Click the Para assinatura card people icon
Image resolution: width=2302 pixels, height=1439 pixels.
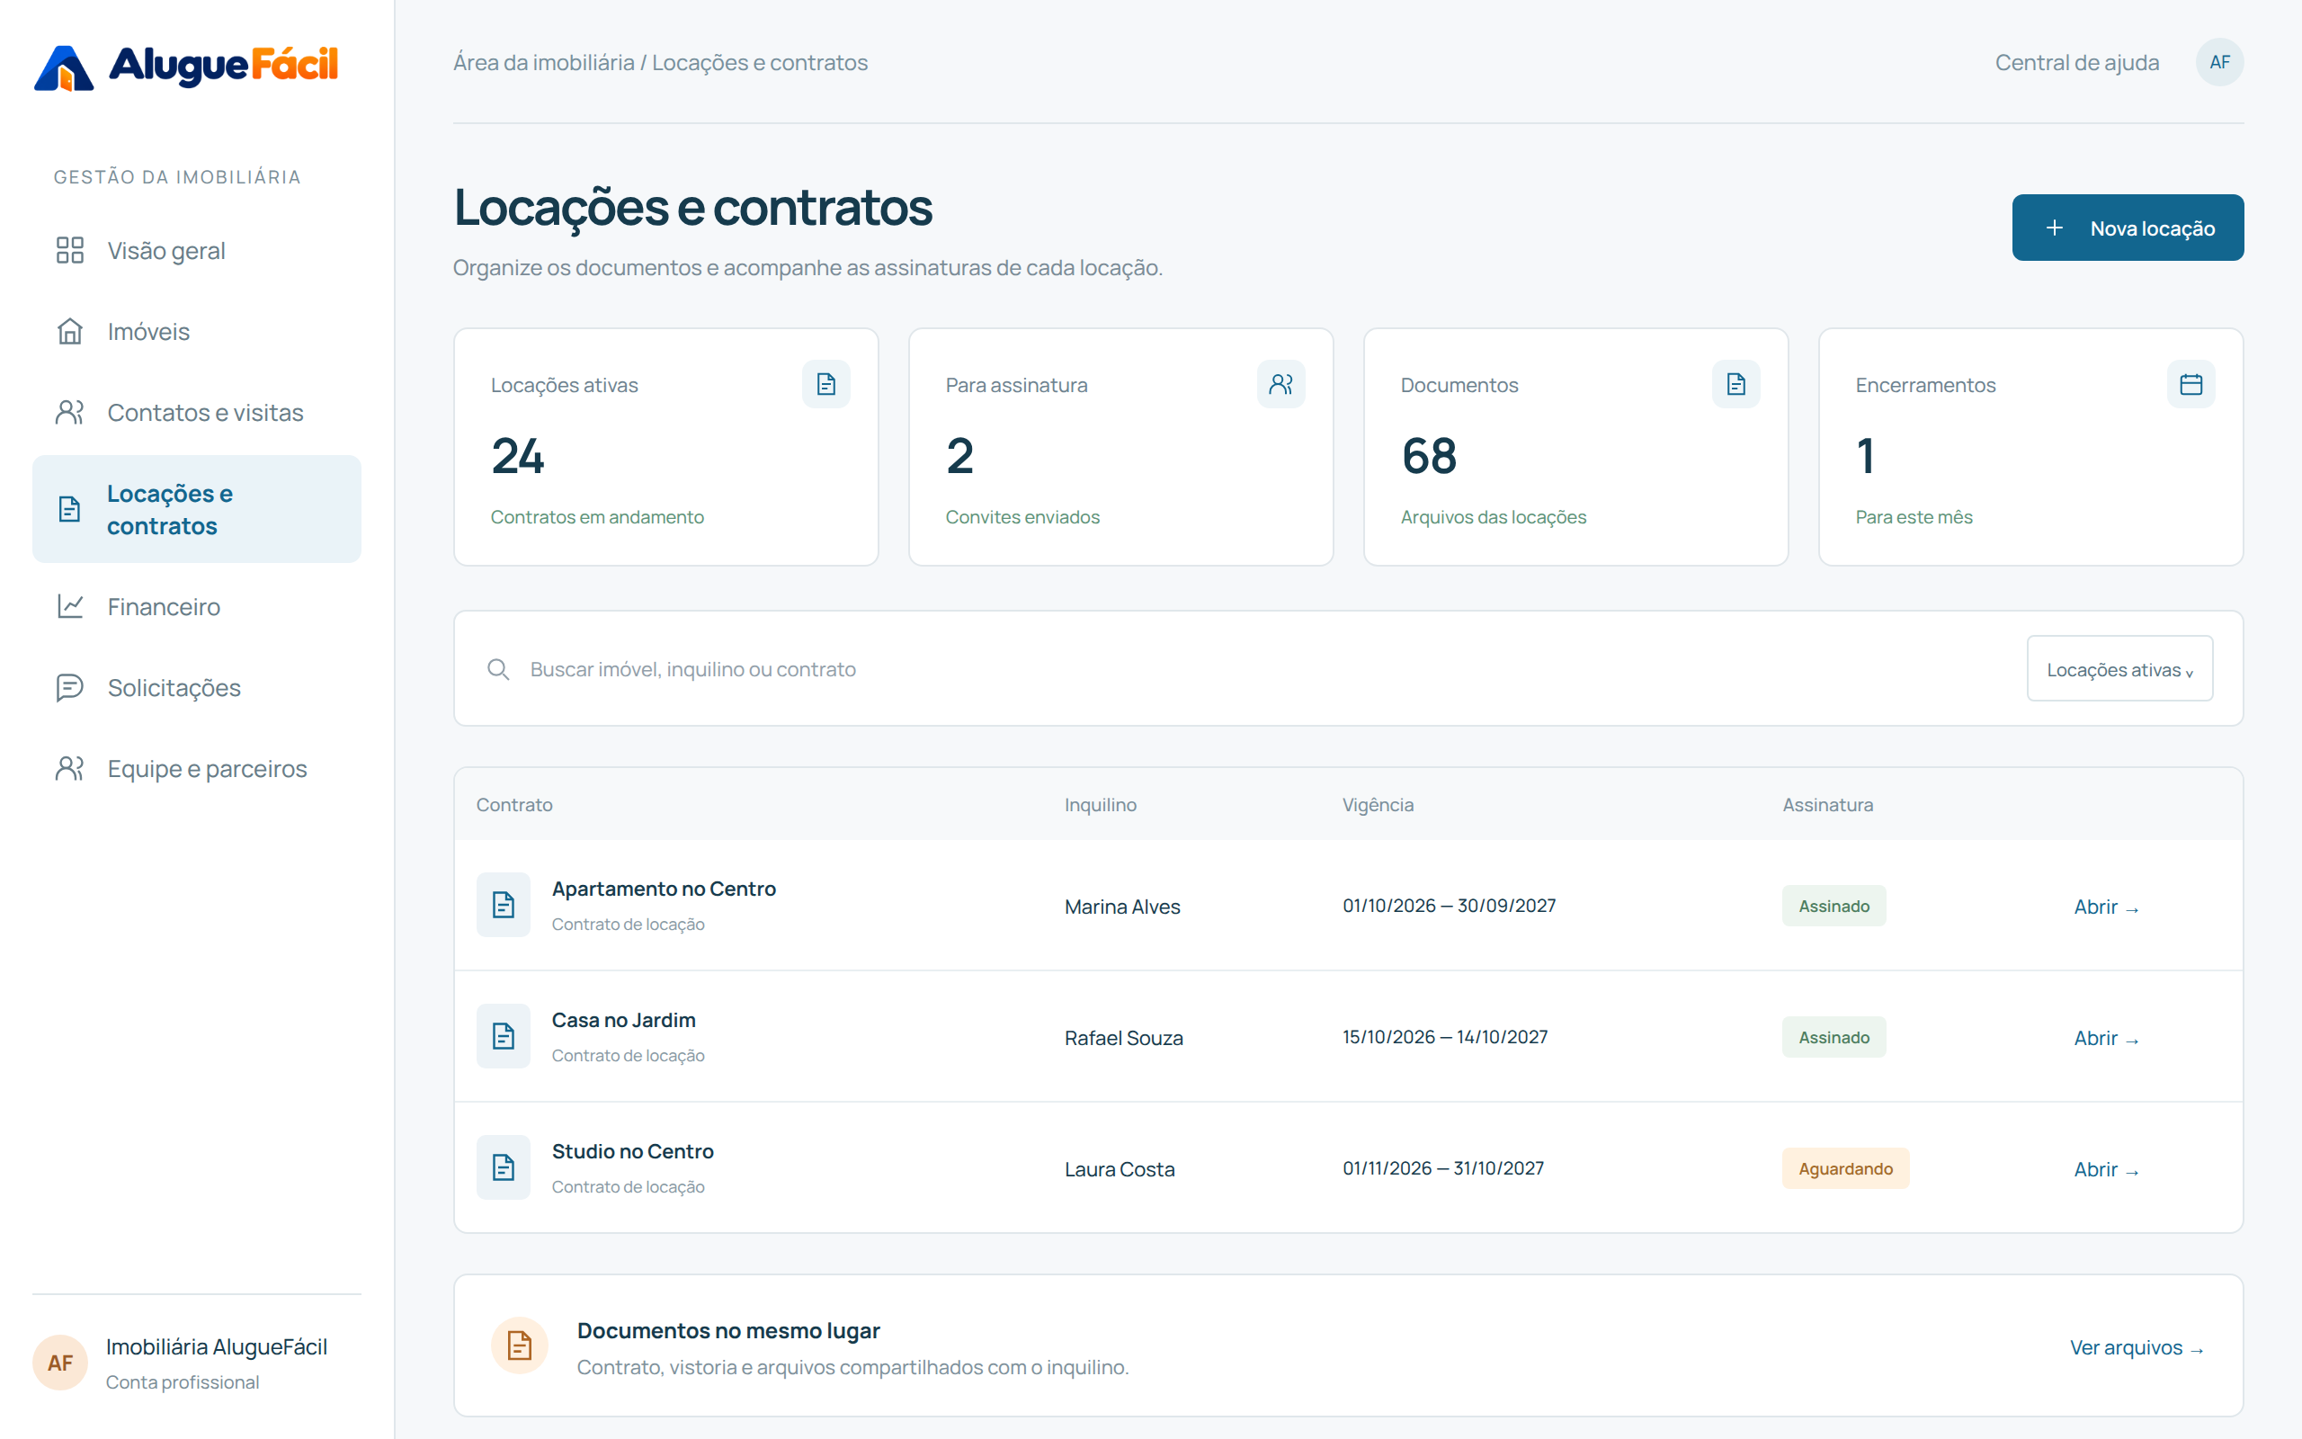(1280, 383)
